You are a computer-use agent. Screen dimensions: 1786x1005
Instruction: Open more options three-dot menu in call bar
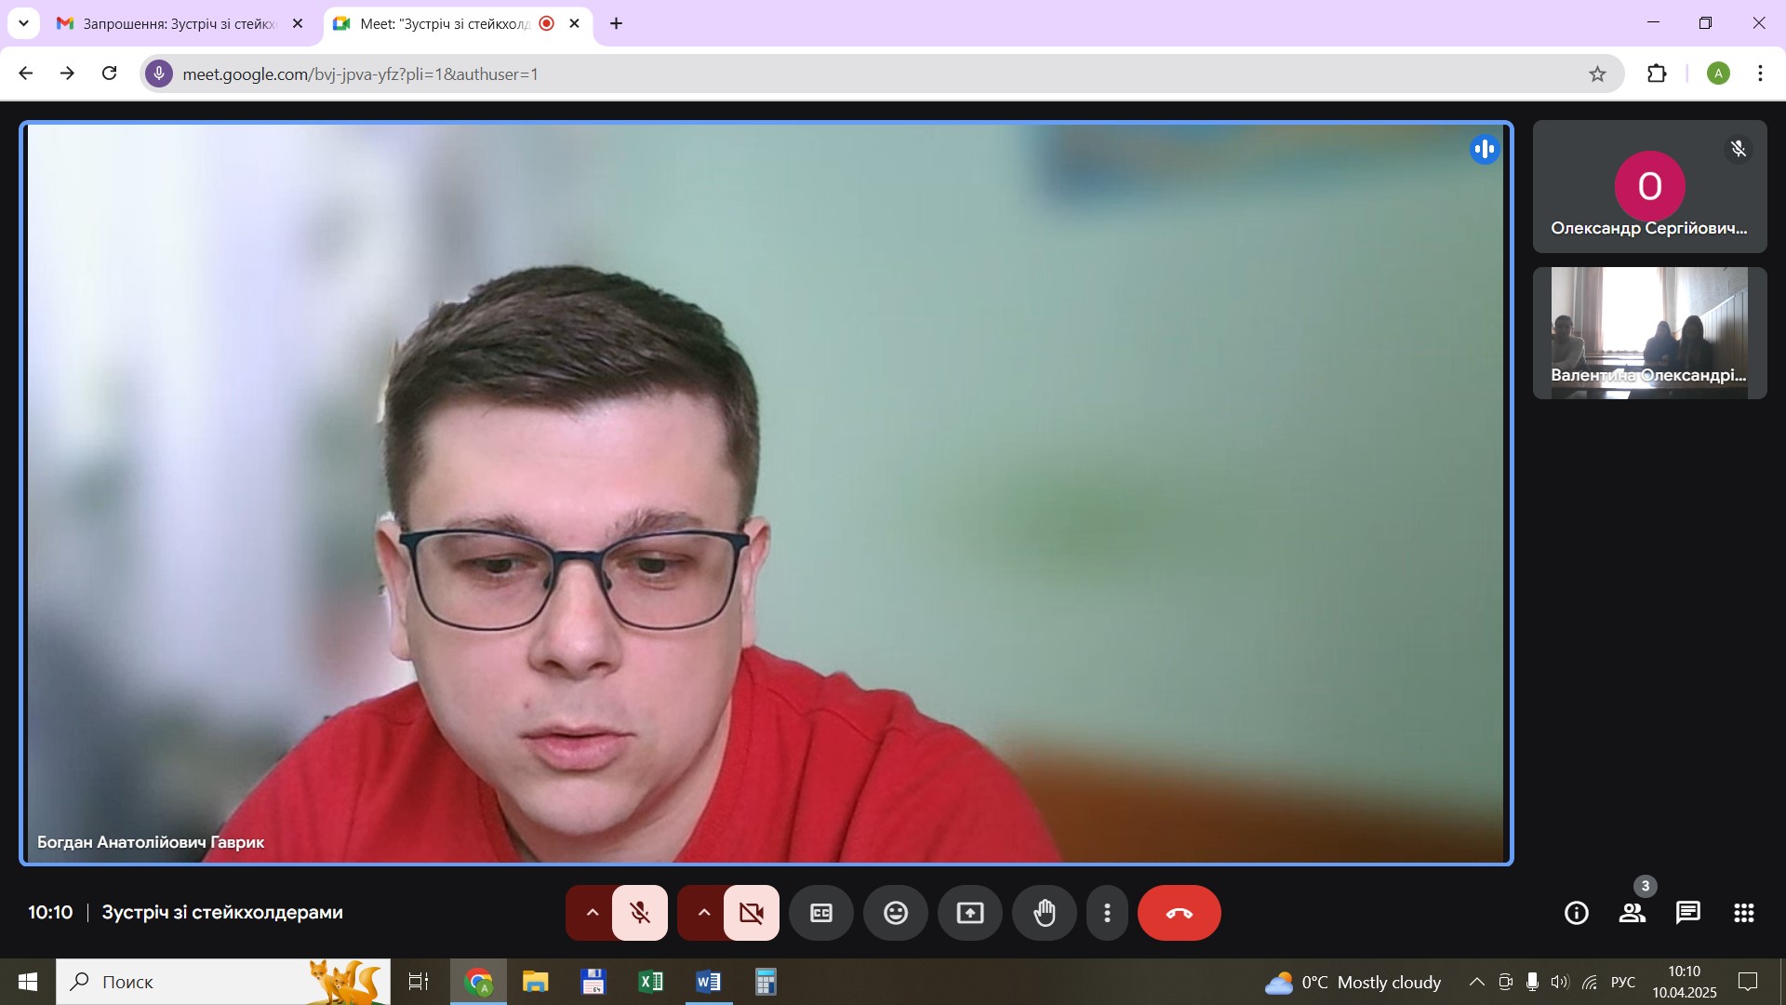(x=1107, y=913)
